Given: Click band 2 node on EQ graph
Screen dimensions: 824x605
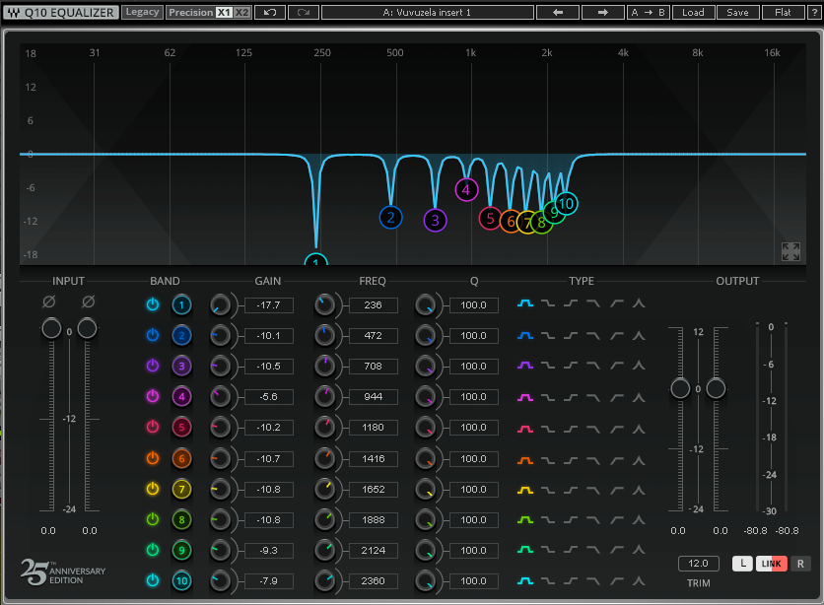Looking at the screenshot, I should [390, 218].
